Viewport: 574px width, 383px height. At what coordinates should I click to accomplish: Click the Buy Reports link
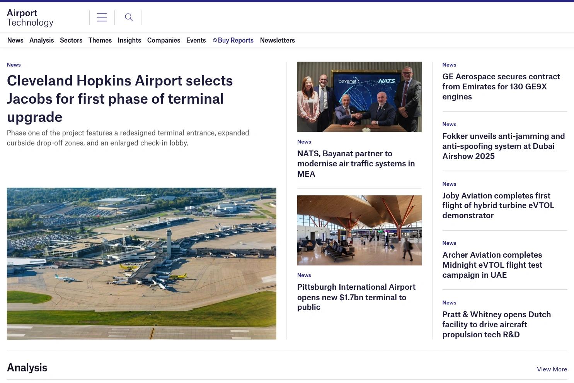click(x=233, y=40)
